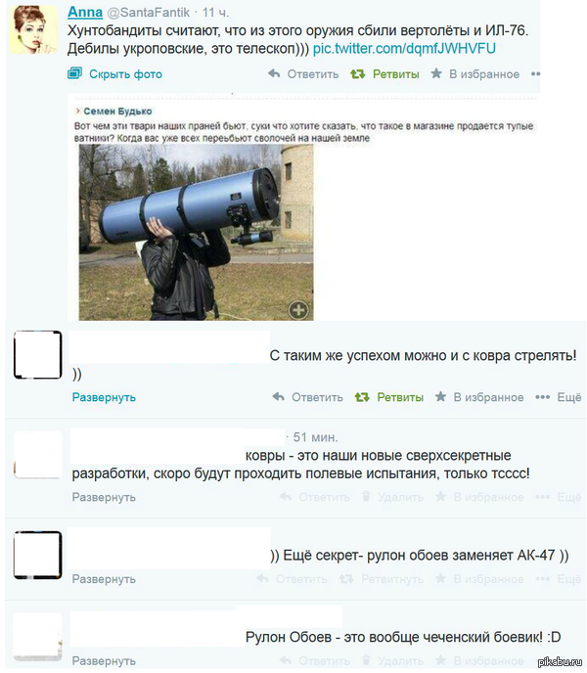Click reply arrow on the carpet-shooting reply
The height and width of the screenshot is (673, 587).
(x=278, y=396)
